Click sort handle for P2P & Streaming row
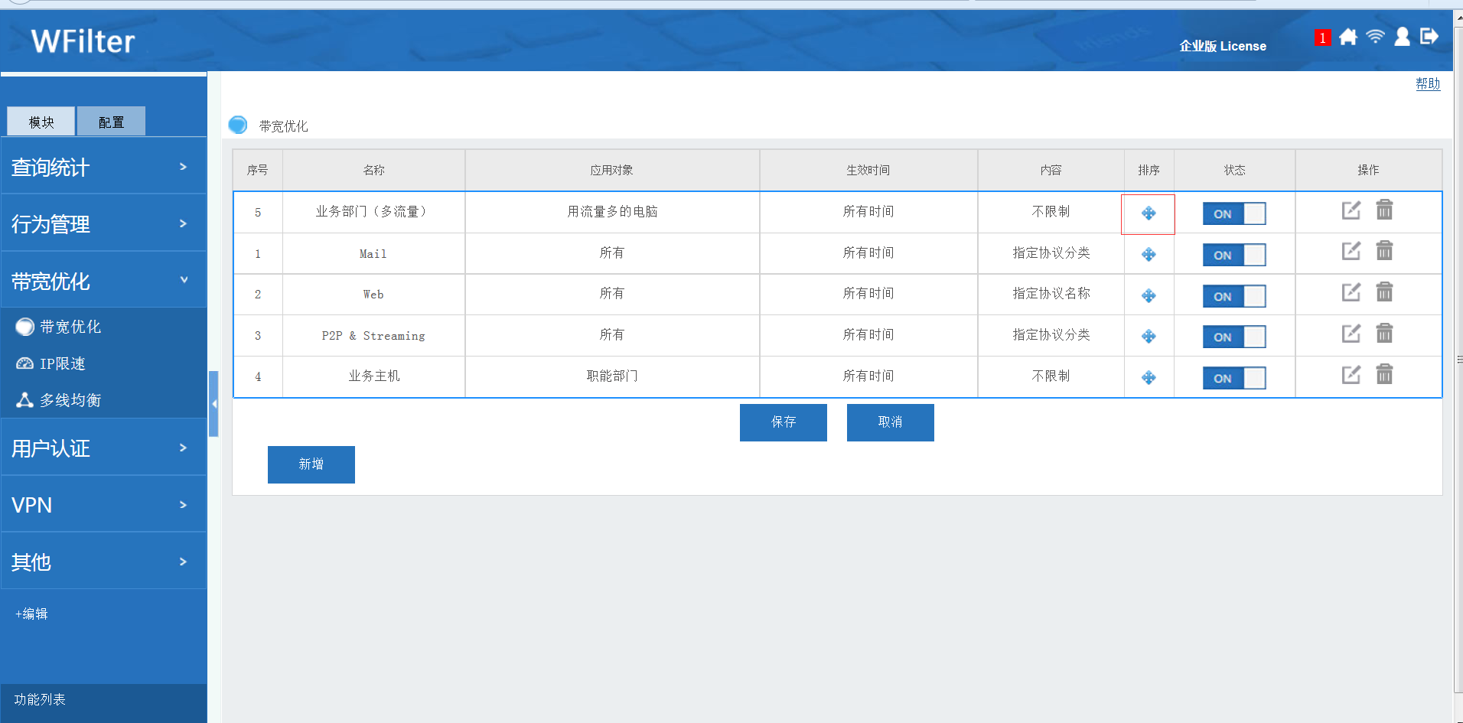The image size is (1463, 723). (x=1149, y=337)
